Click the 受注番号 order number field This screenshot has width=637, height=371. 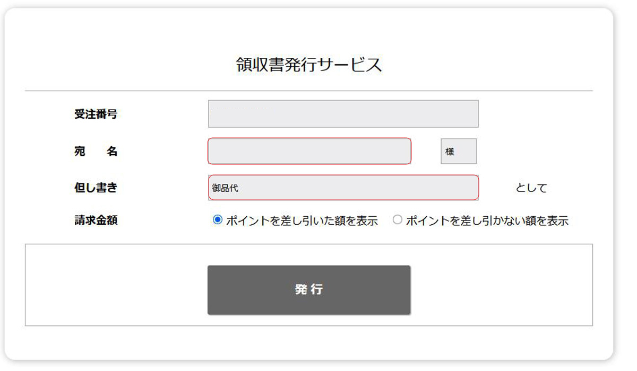[x=343, y=114]
